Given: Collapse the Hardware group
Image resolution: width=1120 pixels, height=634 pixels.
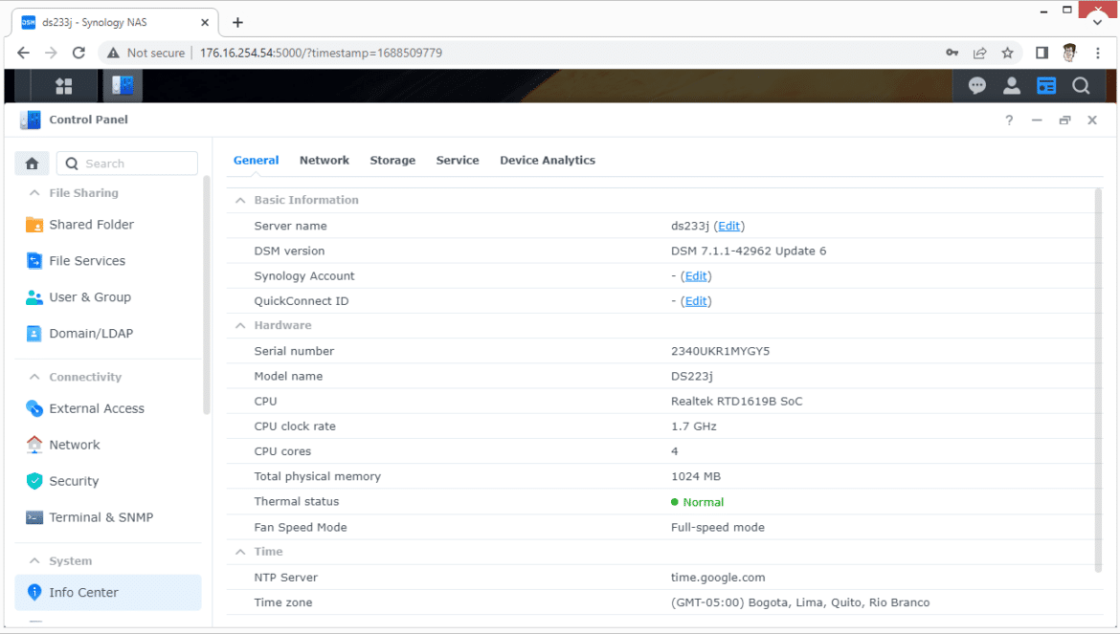Looking at the screenshot, I should 240,325.
